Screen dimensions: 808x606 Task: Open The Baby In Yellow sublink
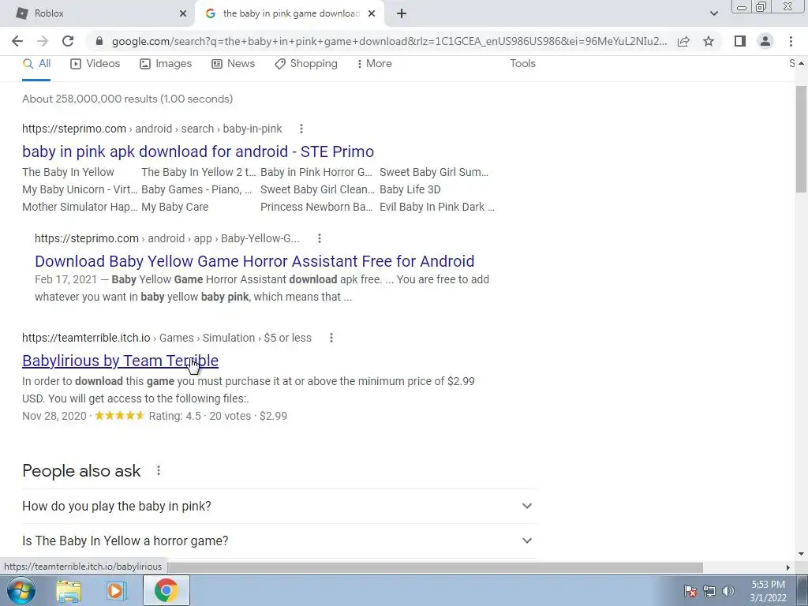tap(68, 172)
